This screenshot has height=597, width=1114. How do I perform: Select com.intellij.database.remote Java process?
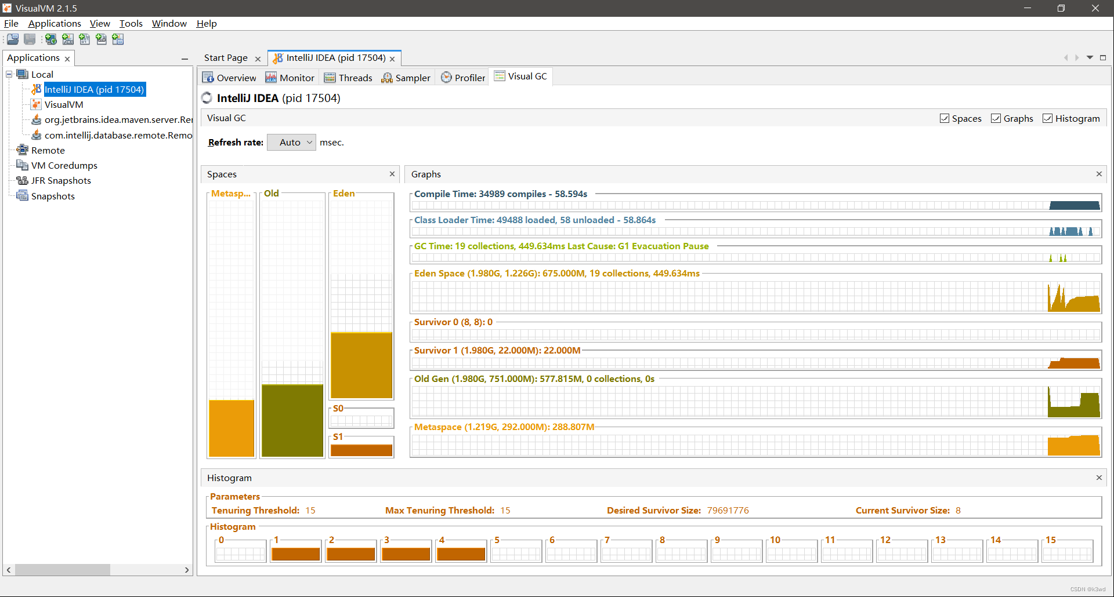point(118,135)
